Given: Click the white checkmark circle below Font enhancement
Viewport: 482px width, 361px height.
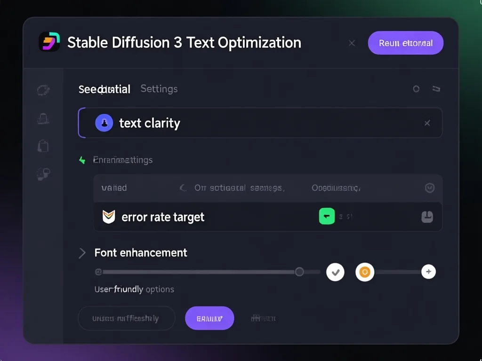Looking at the screenshot, I should (x=335, y=272).
